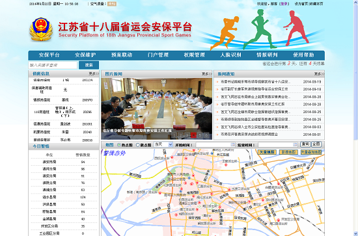Select the 热点图 radio button

[x=119, y=145]
